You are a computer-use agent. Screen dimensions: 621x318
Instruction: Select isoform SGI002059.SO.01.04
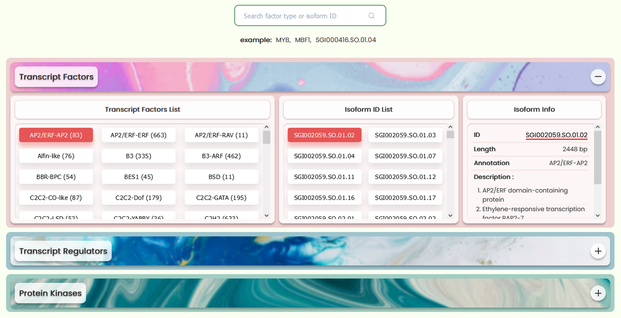pos(325,156)
